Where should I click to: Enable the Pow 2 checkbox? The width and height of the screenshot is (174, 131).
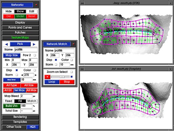(35, 55)
